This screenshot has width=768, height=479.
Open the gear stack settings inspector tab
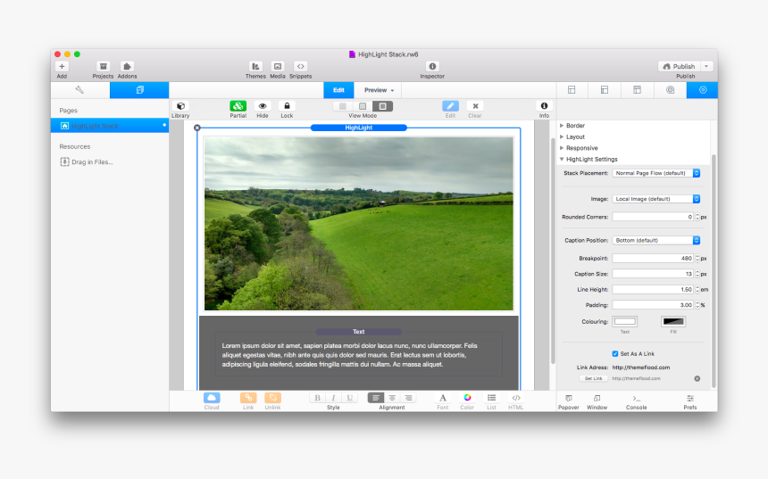[x=703, y=90]
